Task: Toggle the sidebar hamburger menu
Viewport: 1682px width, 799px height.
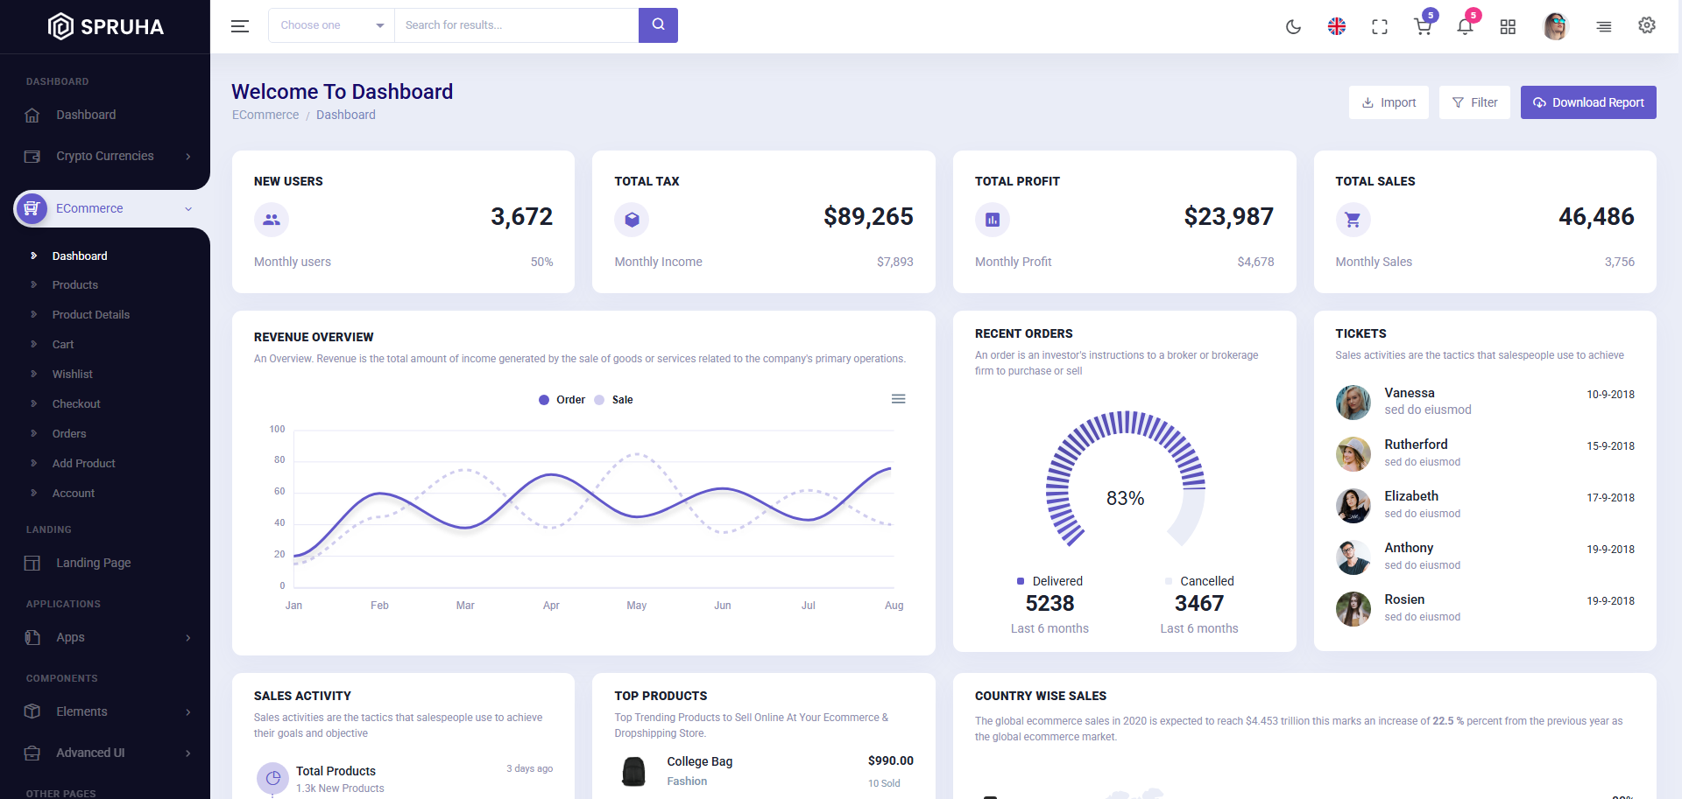Action: [240, 26]
